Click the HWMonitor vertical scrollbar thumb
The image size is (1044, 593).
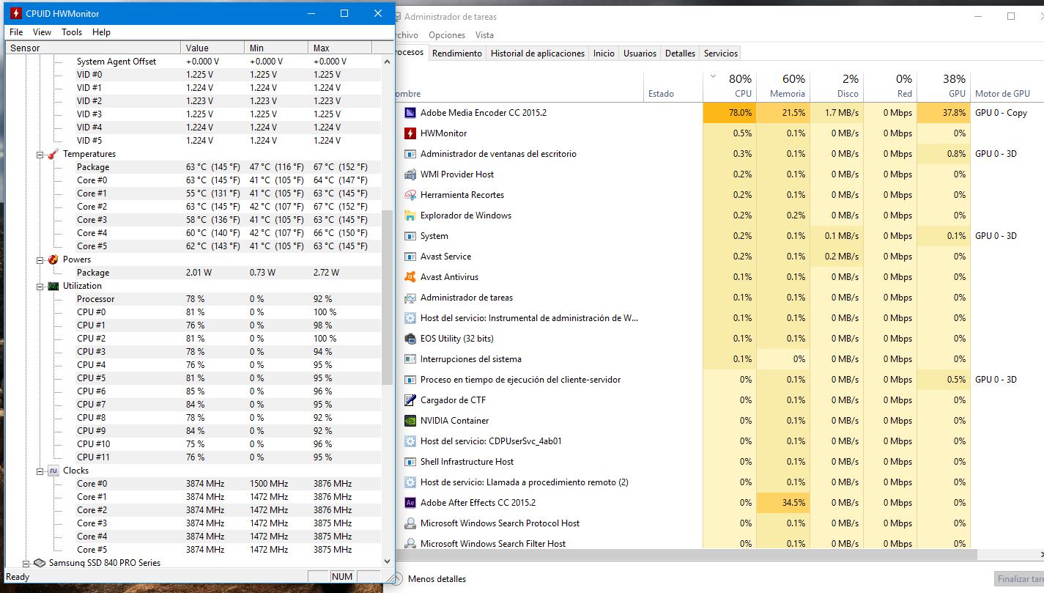[x=388, y=297]
